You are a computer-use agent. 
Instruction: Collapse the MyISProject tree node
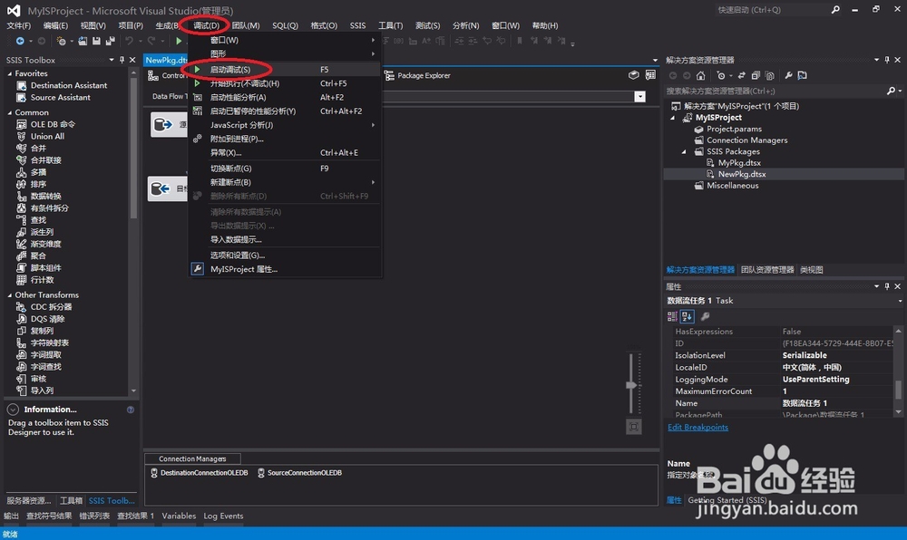pos(673,118)
